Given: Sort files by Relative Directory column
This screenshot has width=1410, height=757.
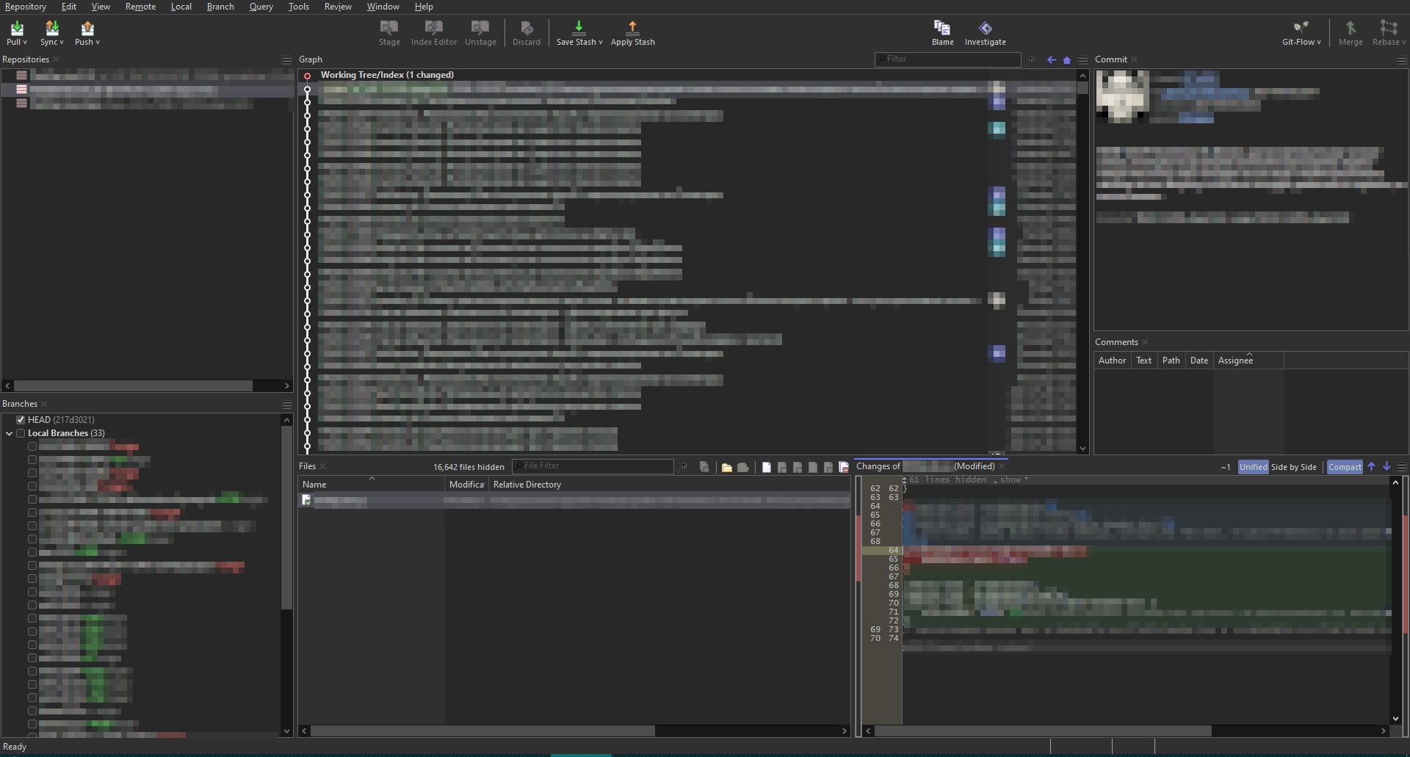Looking at the screenshot, I should (x=670, y=485).
